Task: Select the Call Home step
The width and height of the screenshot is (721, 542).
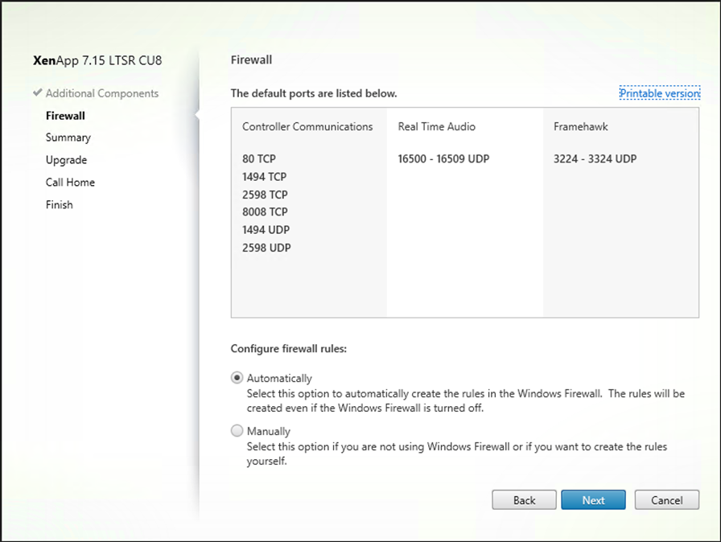Action: [x=70, y=183]
